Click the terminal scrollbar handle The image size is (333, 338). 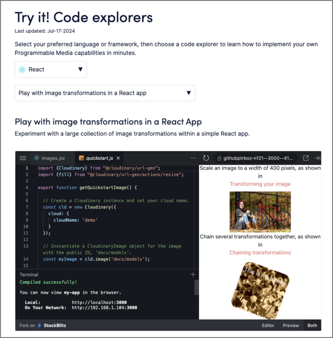pyautogui.click(x=196, y=287)
